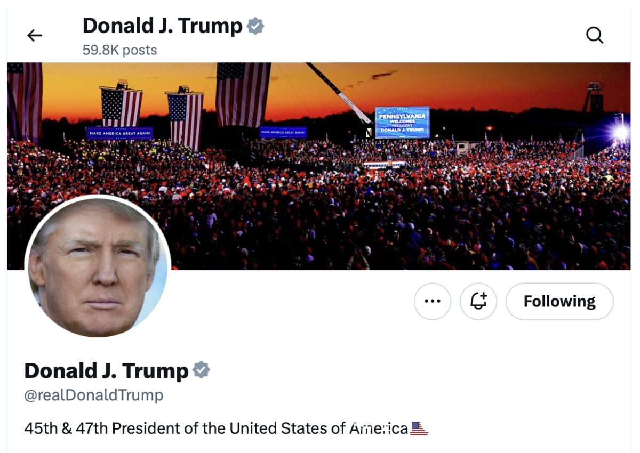Viewport: 640px width, 453px height.
Task: Click the bold profile display name
Action: pos(106,370)
